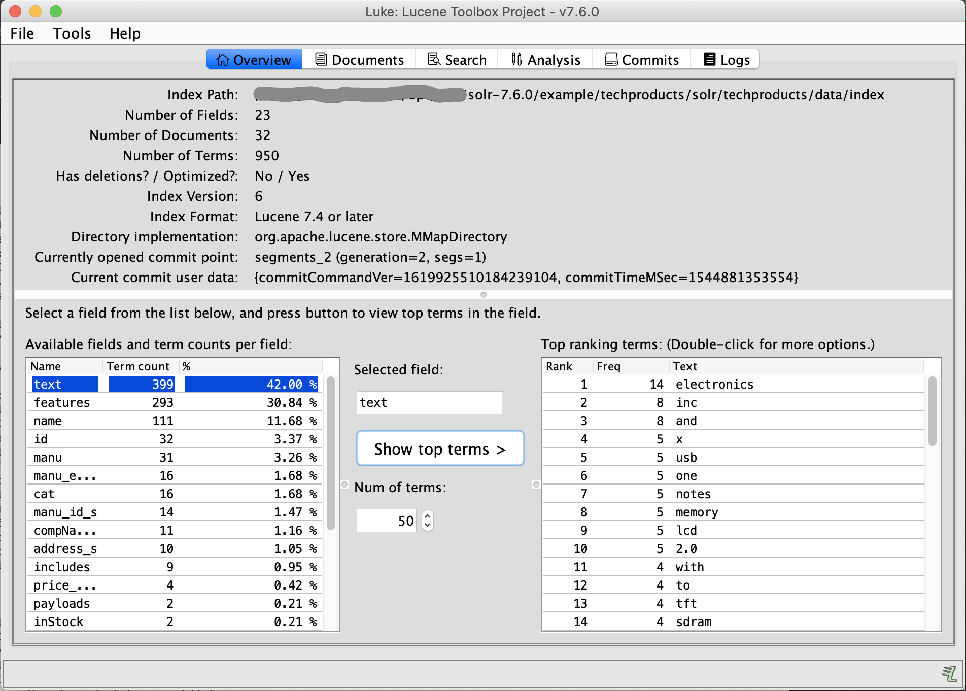
Task: Select the term 'tft' row
Action: click(734, 603)
